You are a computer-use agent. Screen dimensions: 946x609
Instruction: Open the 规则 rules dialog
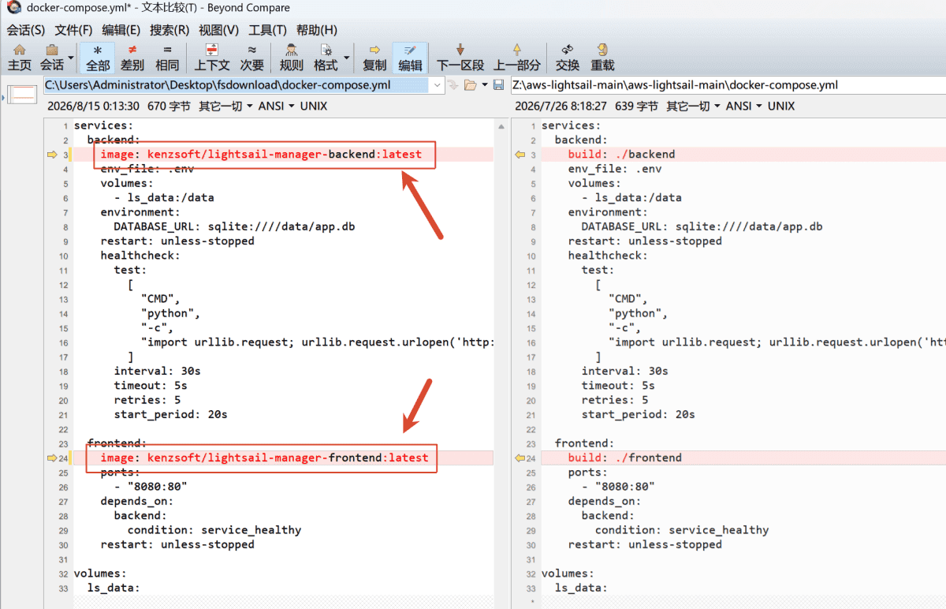[x=292, y=58]
